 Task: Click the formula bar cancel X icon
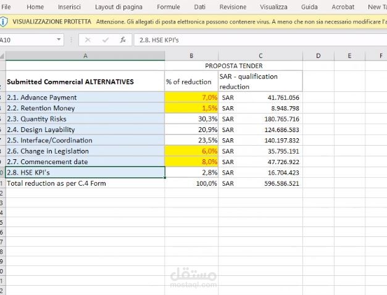(88, 39)
